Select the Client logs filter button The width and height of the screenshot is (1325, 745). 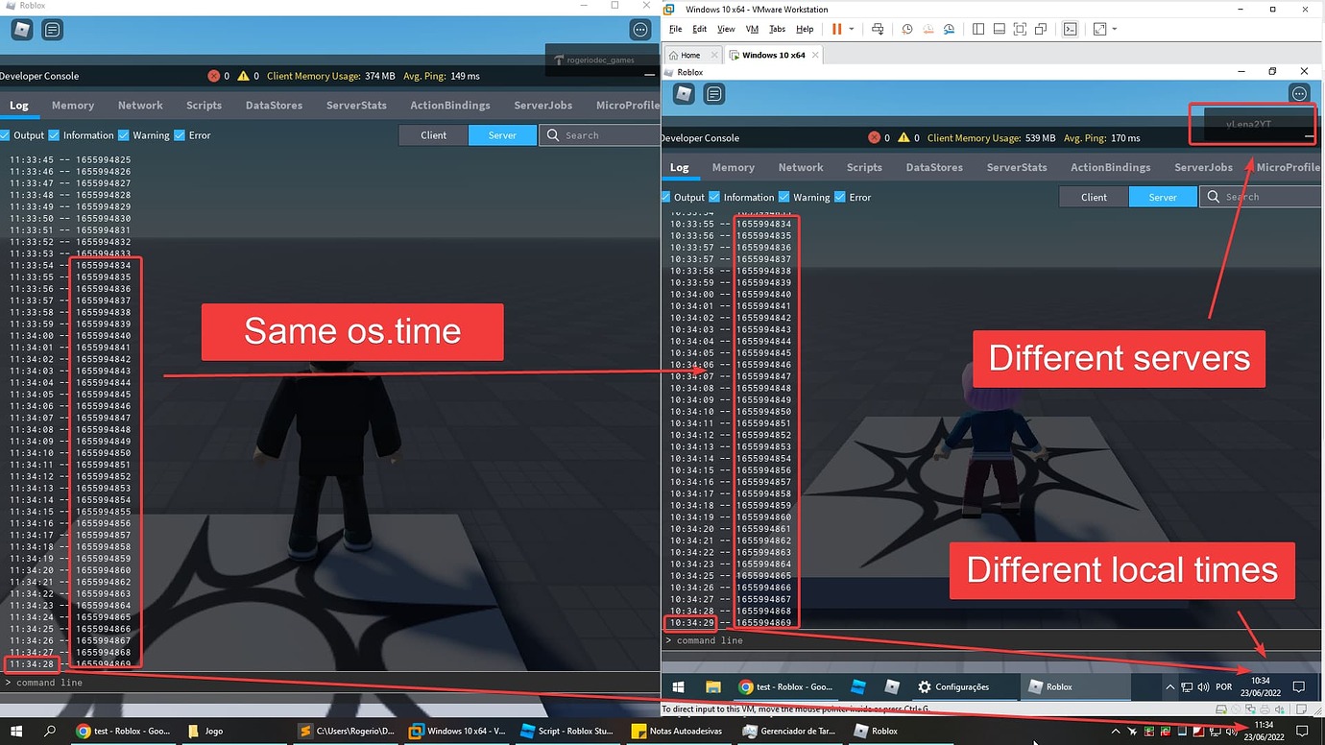(x=433, y=134)
